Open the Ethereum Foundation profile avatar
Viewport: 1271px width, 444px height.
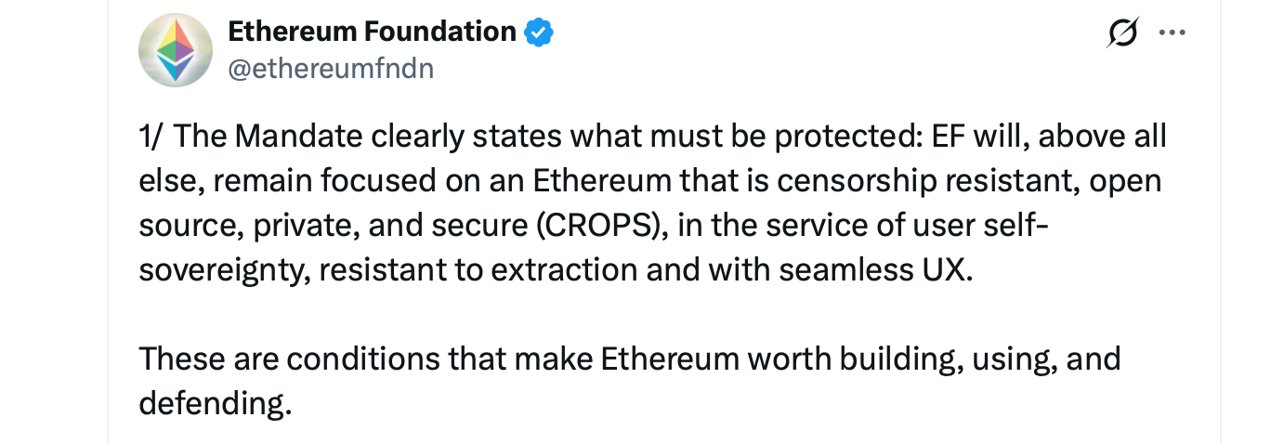(x=176, y=50)
